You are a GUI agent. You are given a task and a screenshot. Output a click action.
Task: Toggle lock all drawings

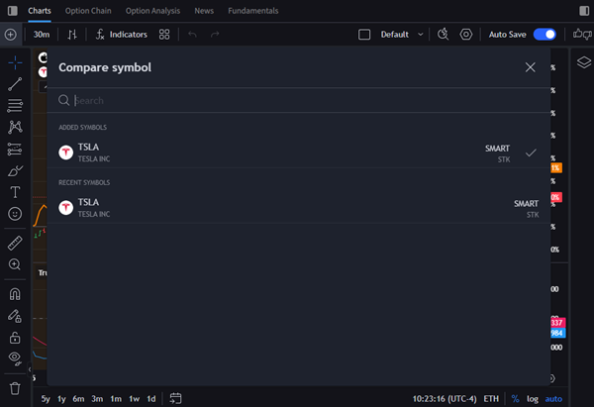coord(15,338)
